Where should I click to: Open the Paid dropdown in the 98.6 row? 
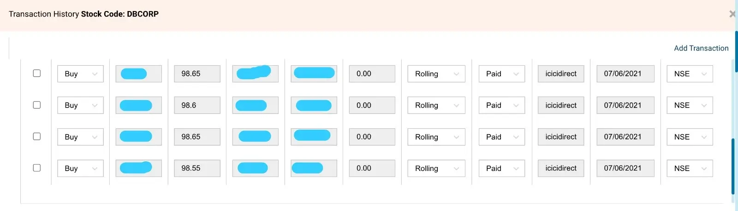pos(501,105)
